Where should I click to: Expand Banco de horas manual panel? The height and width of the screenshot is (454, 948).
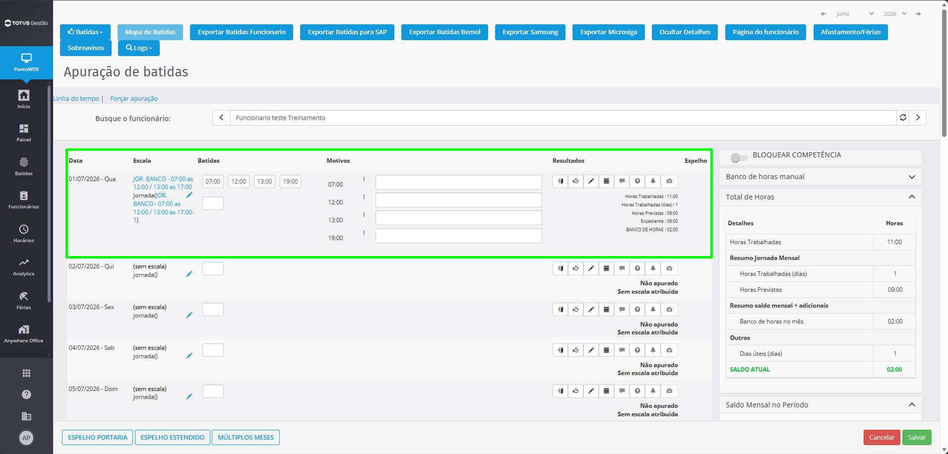pos(821,177)
